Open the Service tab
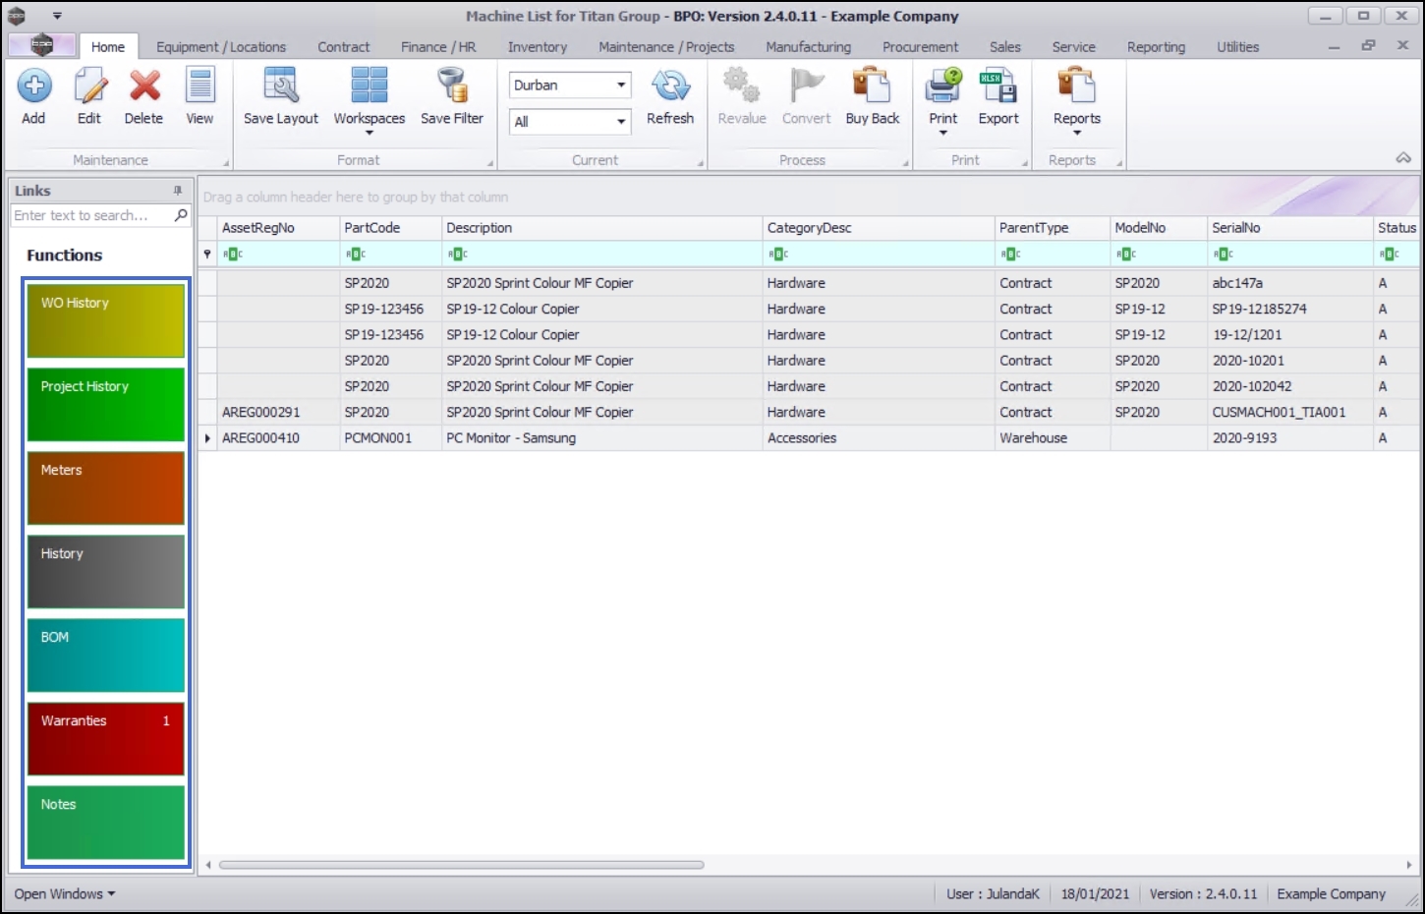 [1073, 46]
